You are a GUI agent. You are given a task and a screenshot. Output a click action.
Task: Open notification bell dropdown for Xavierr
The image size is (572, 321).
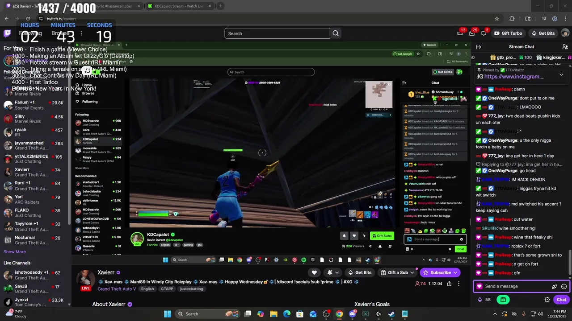pyautogui.click(x=333, y=272)
